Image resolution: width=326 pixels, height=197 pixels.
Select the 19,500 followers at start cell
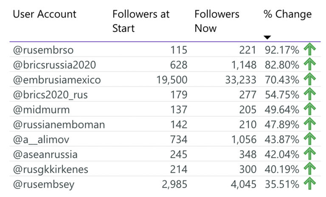[x=172, y=80]
